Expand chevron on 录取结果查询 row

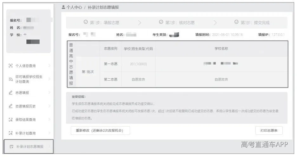point(49,119)
